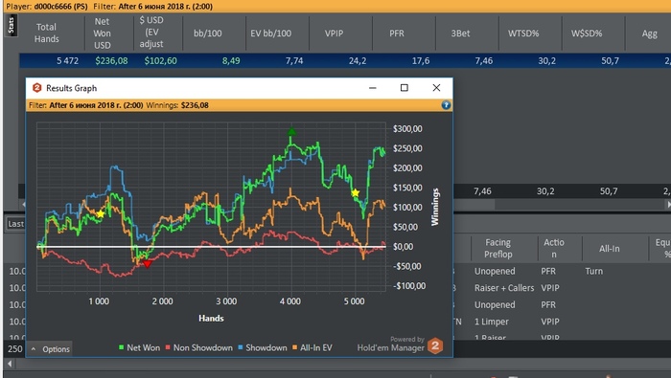
Task: Toggle the Showdown legend series
Action: click(x=263, y=347)
